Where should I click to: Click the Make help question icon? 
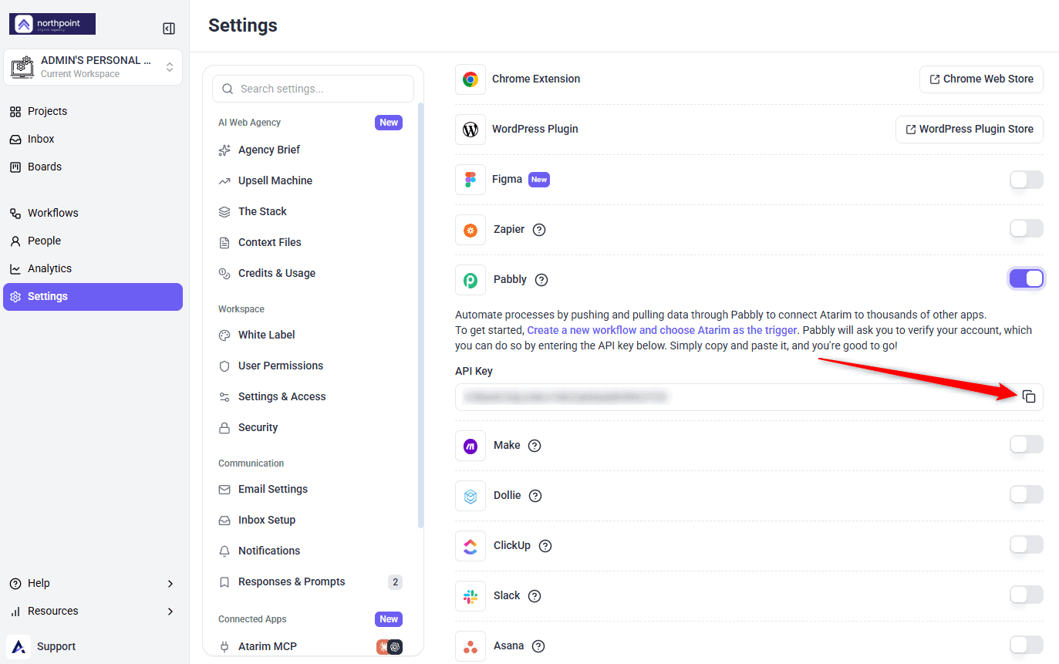(x=535, y=445)
